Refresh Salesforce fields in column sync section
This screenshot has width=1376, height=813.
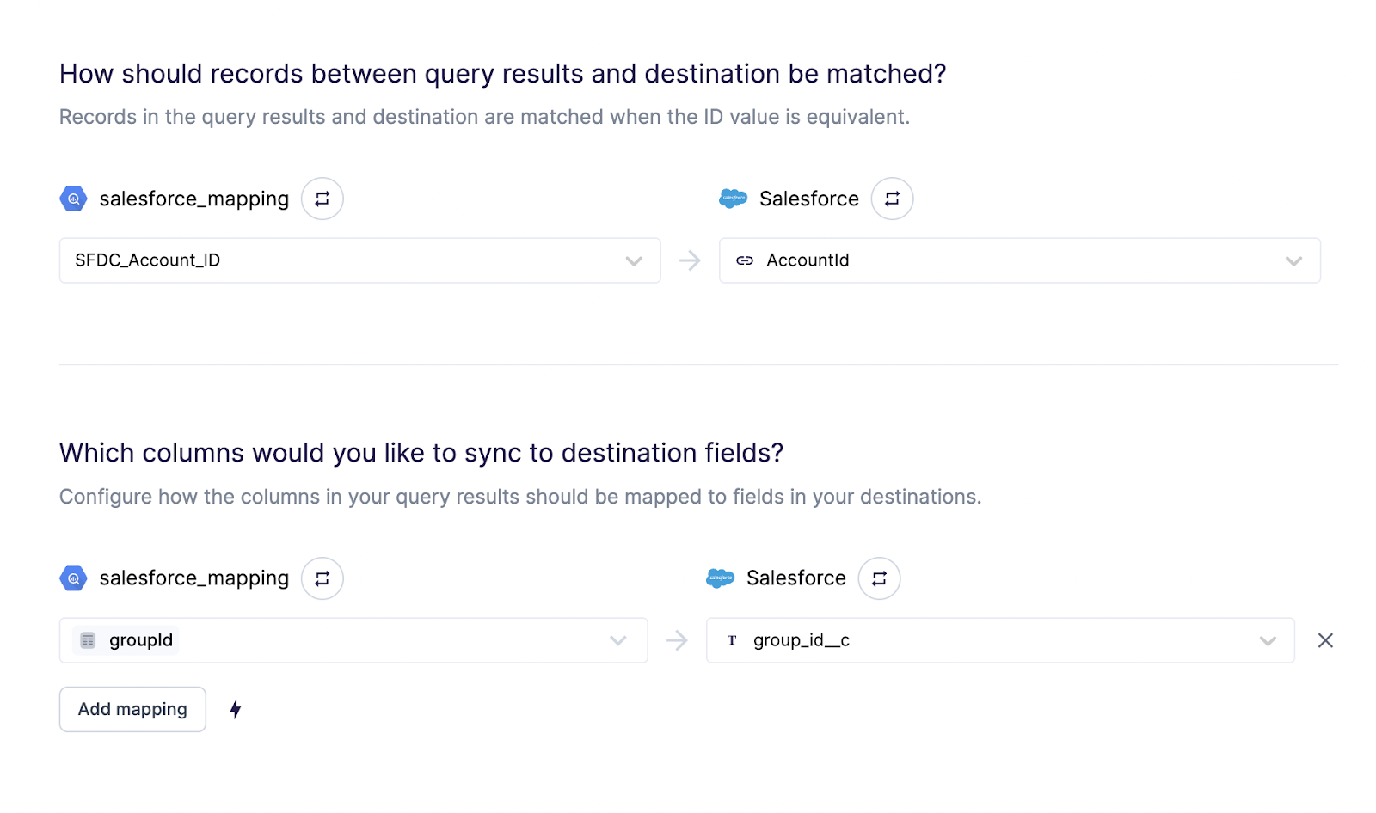tap(879, 578)
